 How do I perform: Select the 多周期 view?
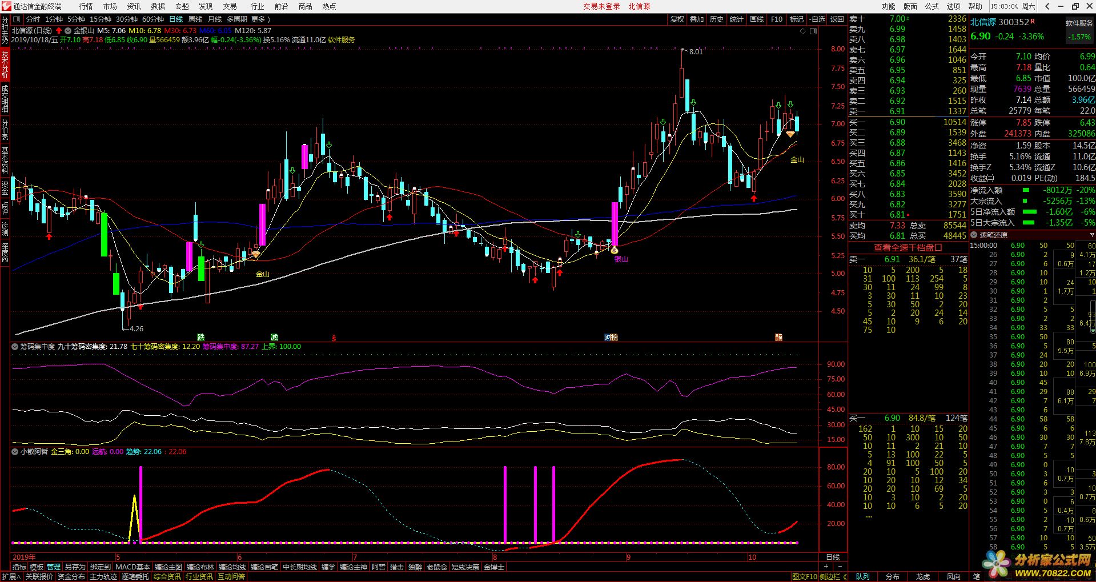tap(237, 19)
